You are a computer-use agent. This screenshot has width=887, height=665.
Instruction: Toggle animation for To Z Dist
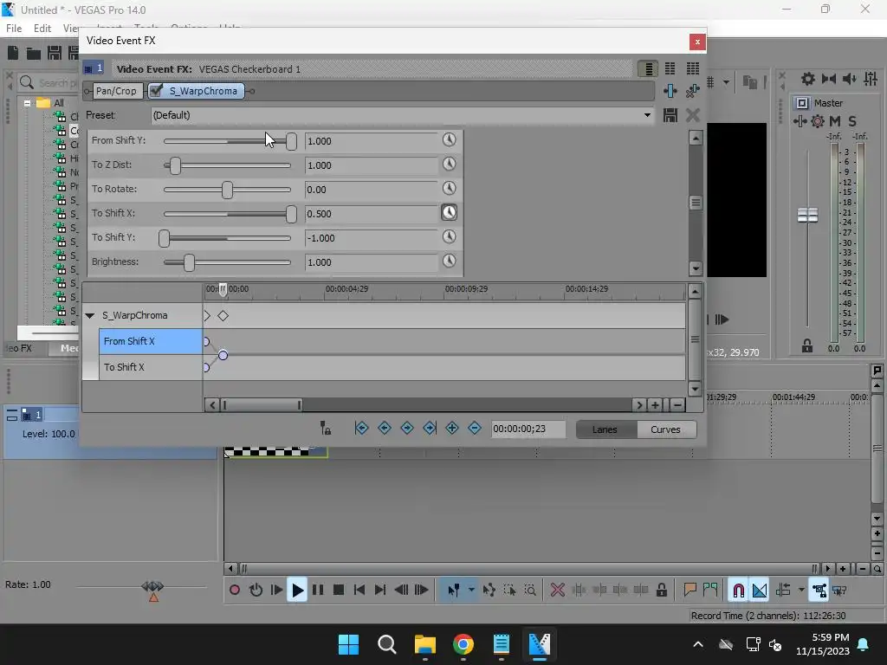pyautogui.click(x=450, y=164)
